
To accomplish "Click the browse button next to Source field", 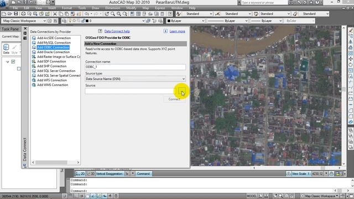I will (x=182, y=91).
